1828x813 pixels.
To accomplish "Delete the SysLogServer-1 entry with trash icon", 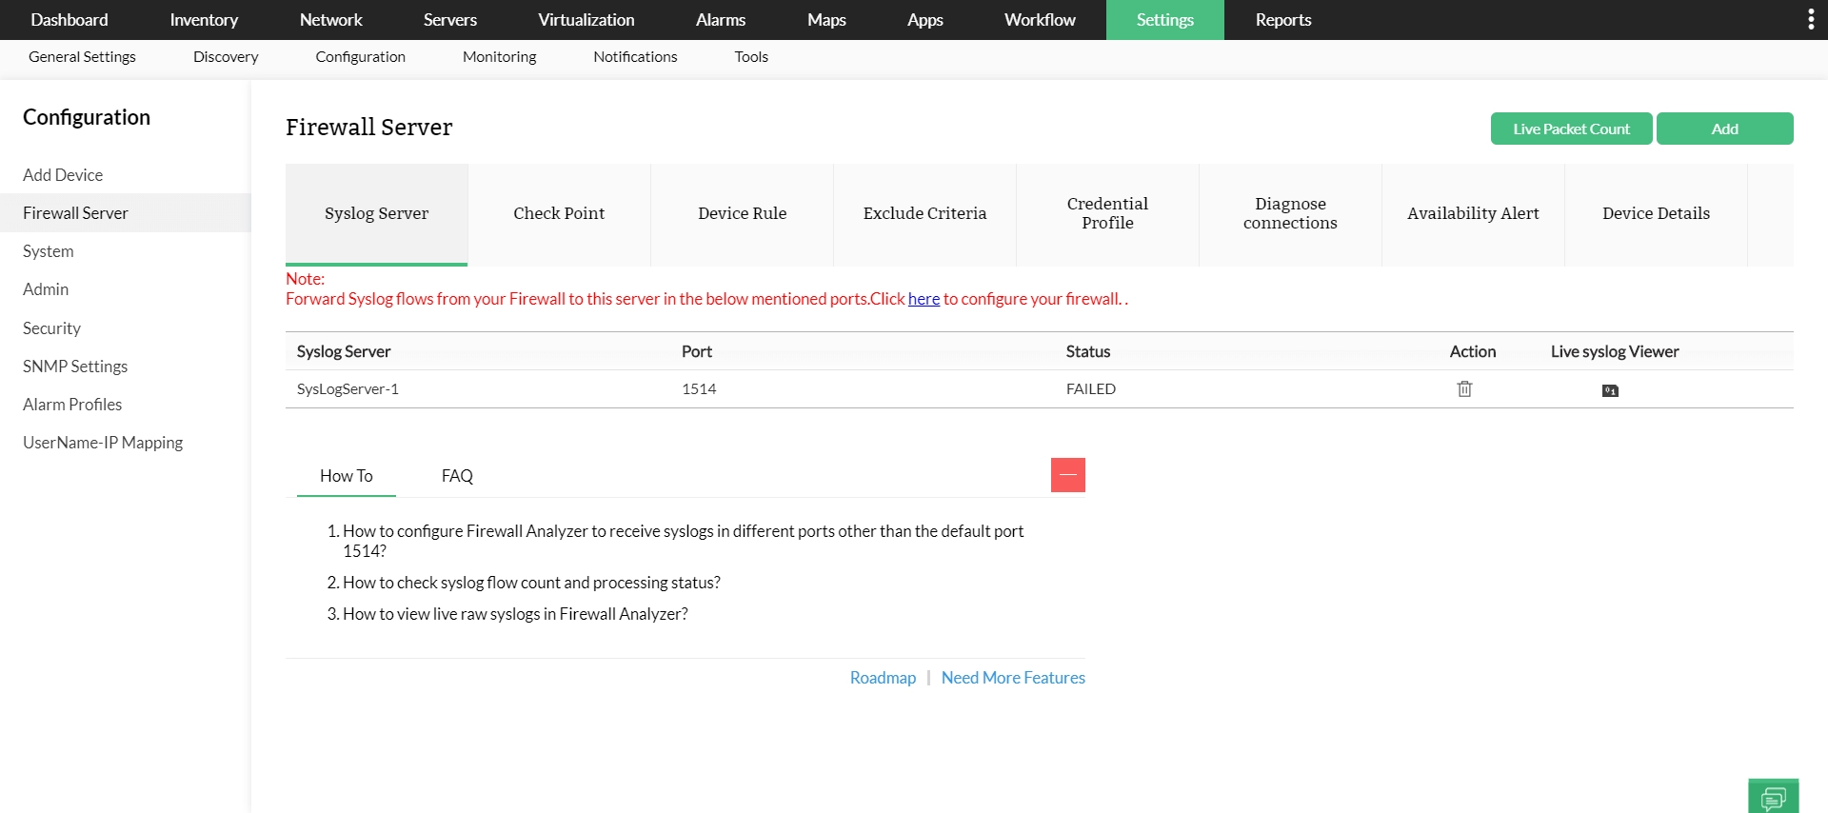I will pyautogui.click(x=1464, y=388).
